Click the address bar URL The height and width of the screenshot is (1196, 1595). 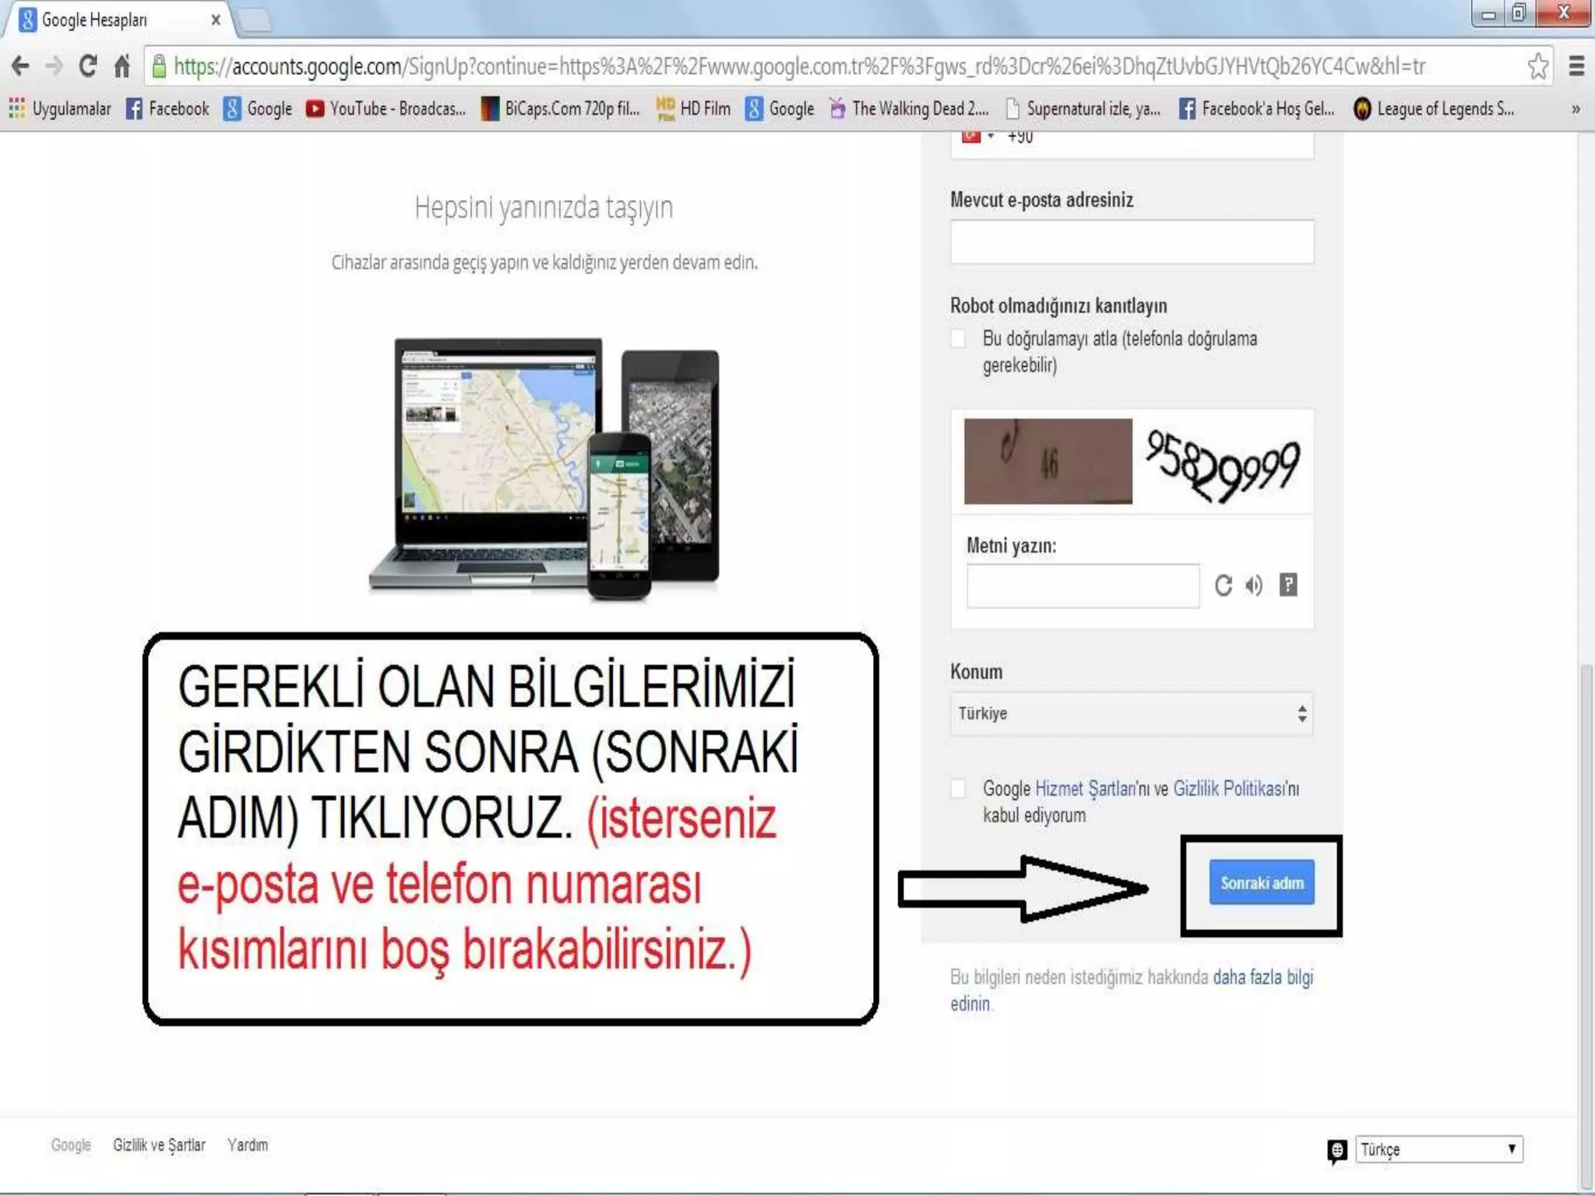tap(800, 66)
